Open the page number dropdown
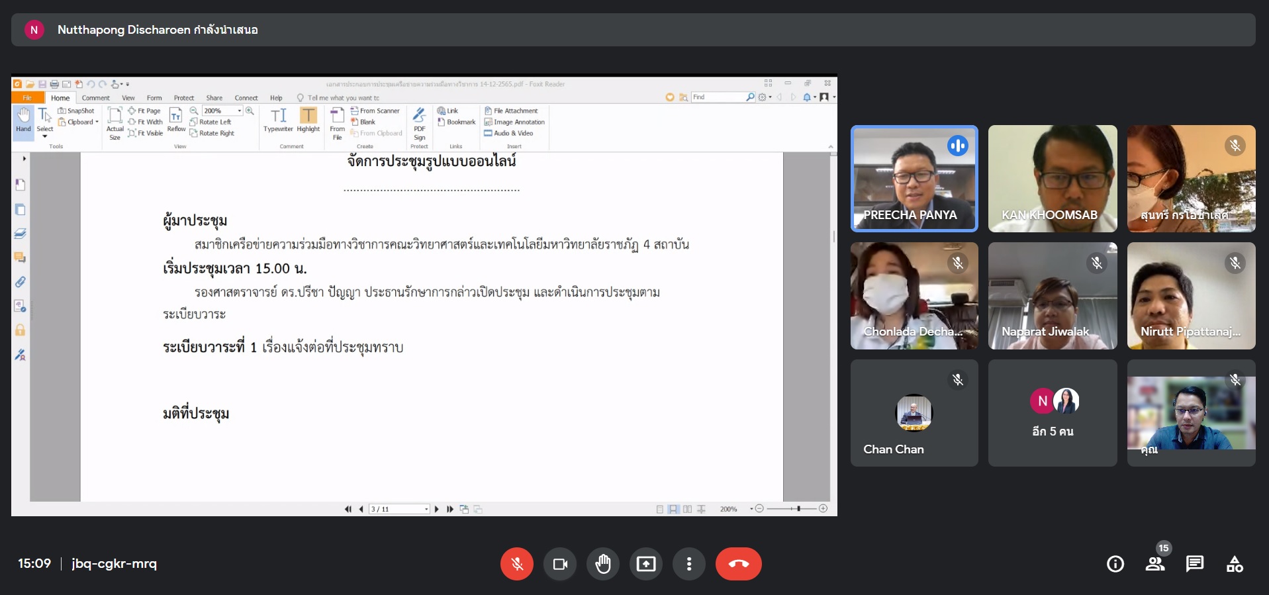 tap(426, 509)
